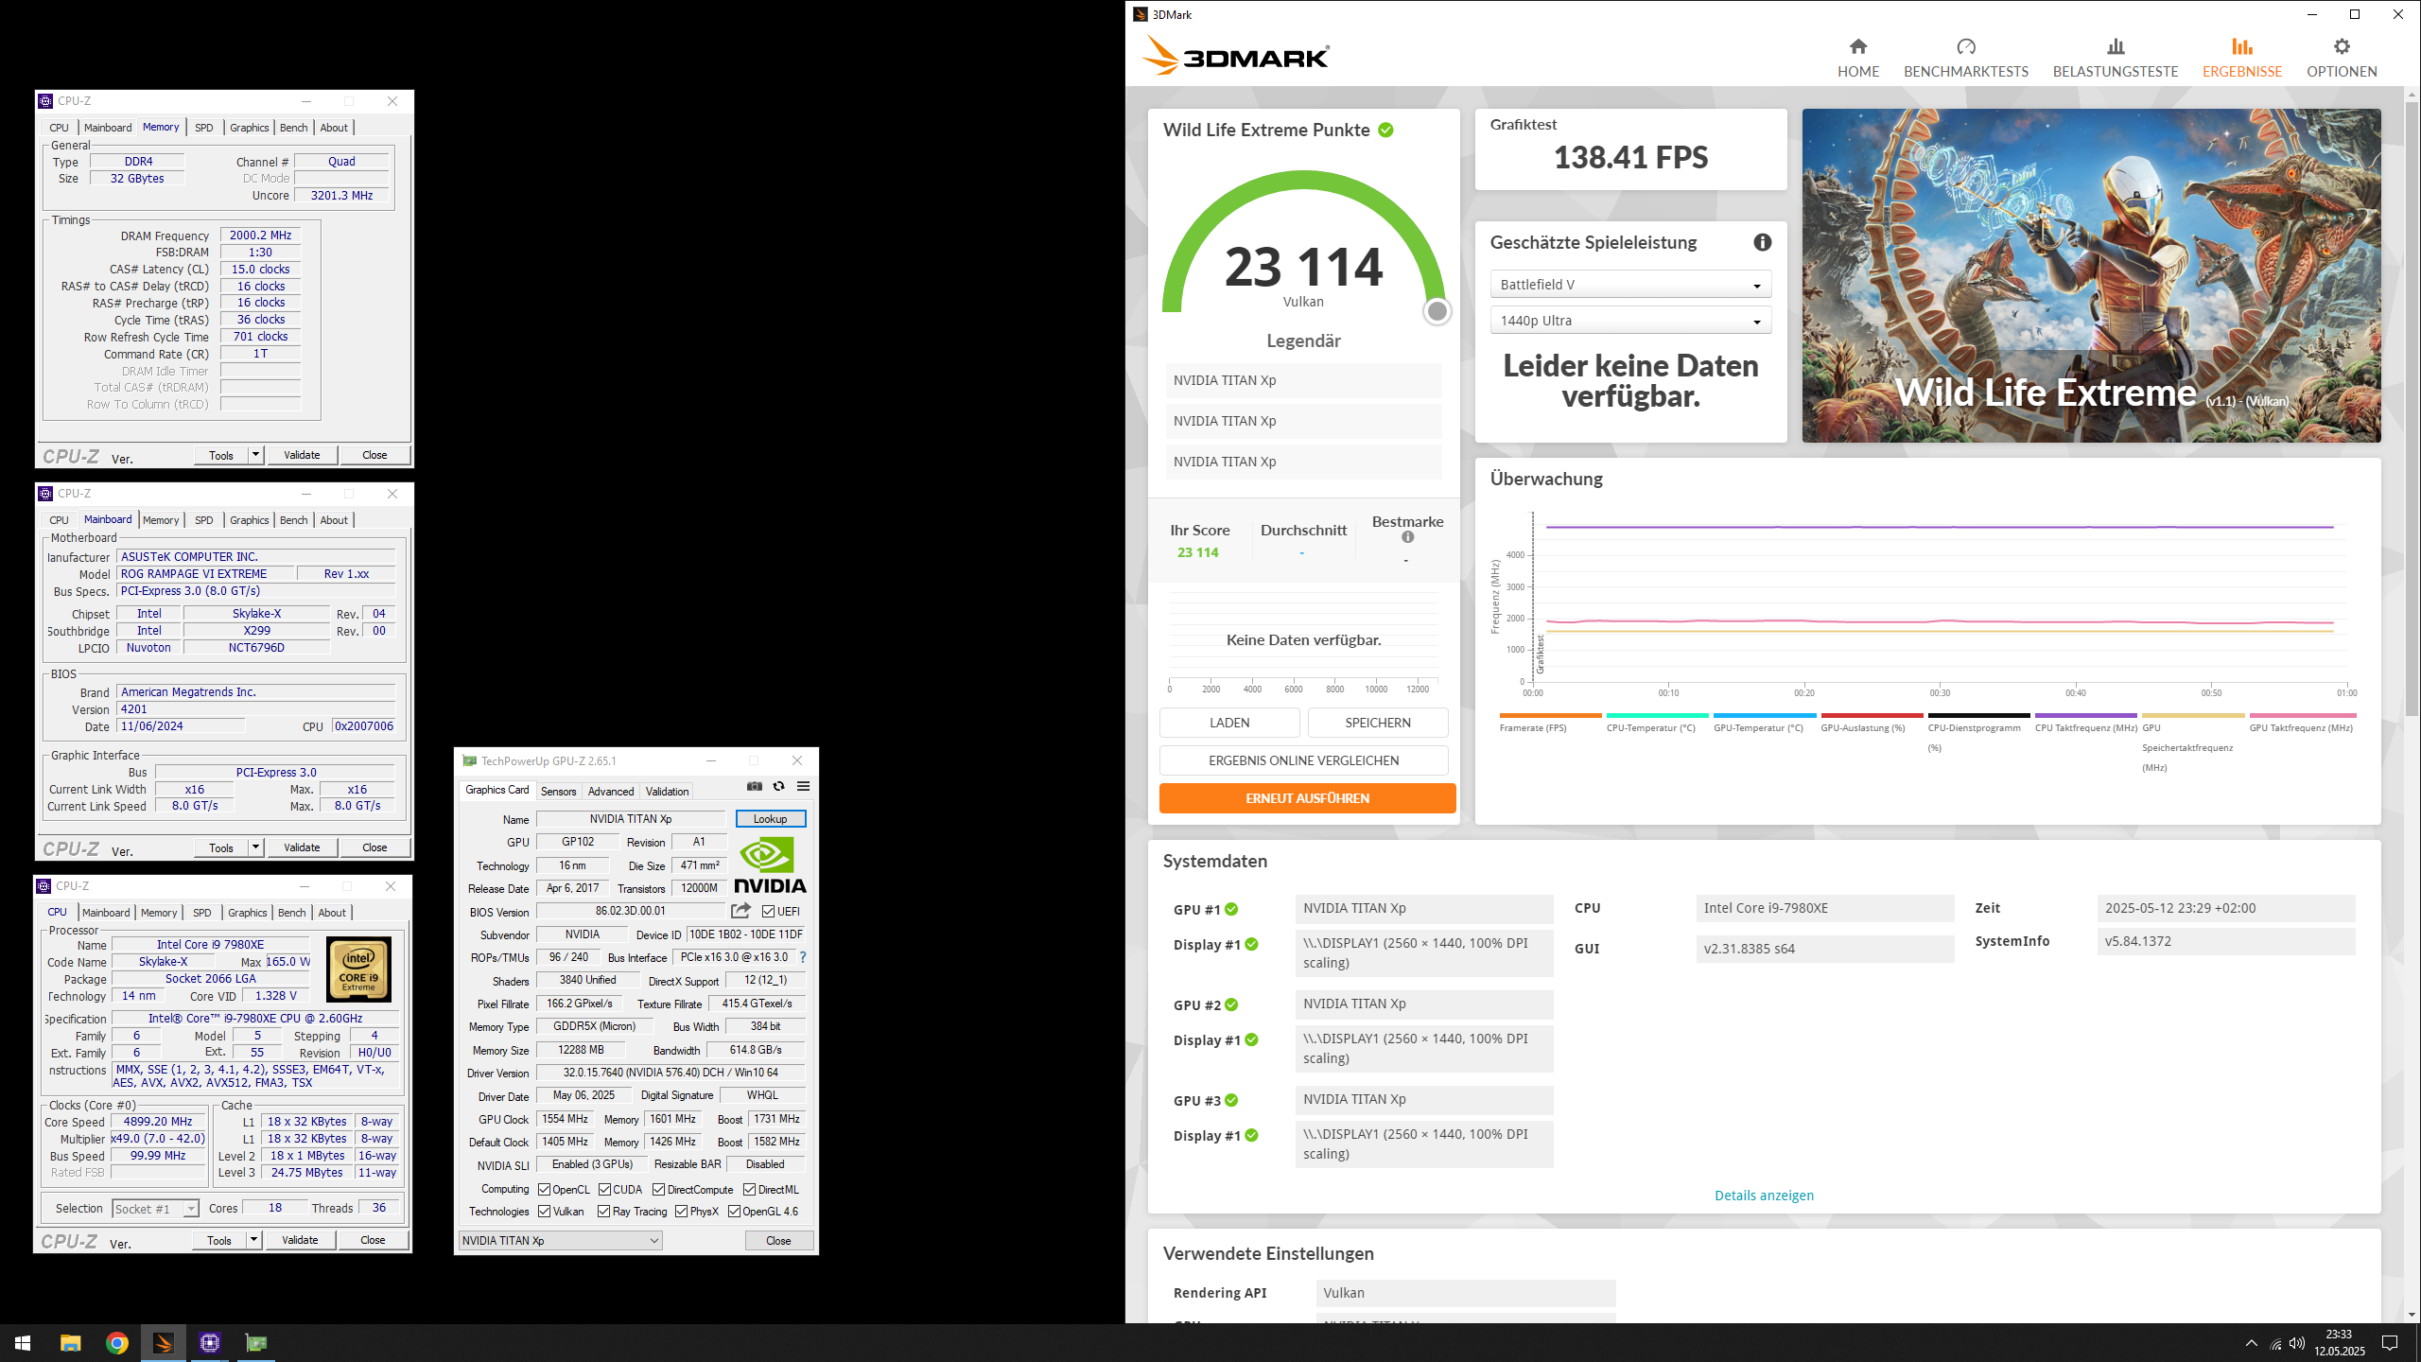This screenshot has height=1362, width=2421.
Task: Click the GPU-Z BIOS export share icon
Action: (x=740, y=911)
